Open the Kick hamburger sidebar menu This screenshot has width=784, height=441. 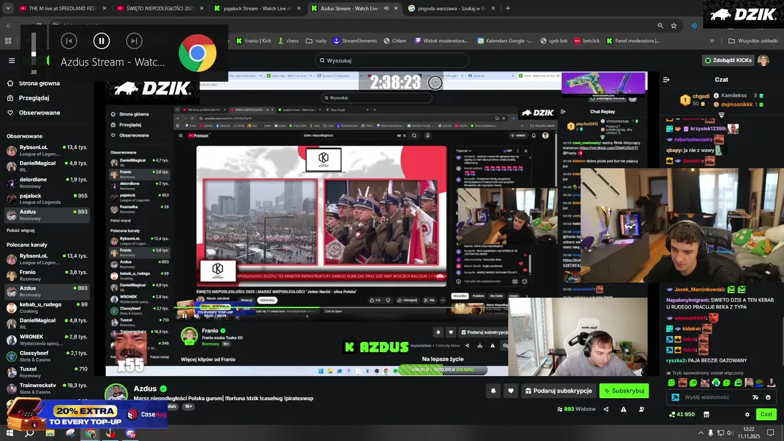[x=12, y=61]
